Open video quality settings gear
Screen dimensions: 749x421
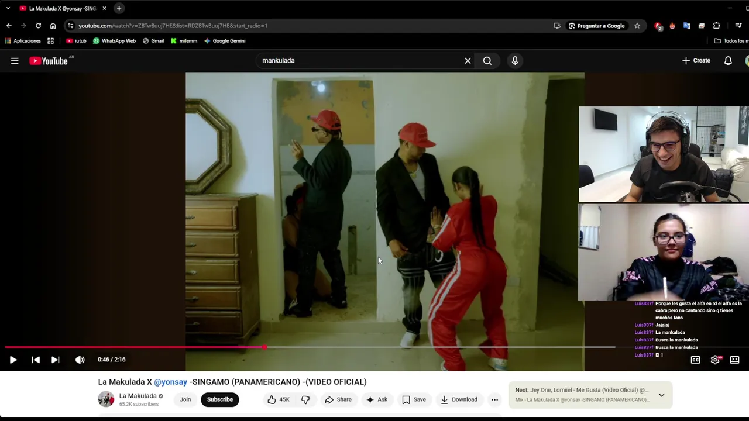715,360
